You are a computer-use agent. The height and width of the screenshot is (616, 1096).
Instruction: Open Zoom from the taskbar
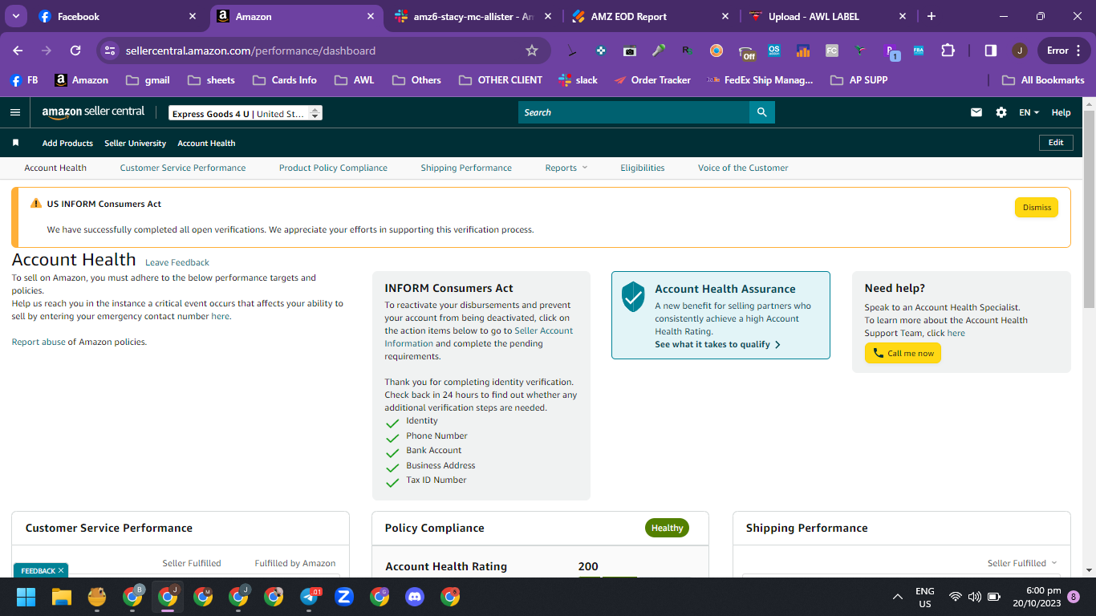[344, 597]
